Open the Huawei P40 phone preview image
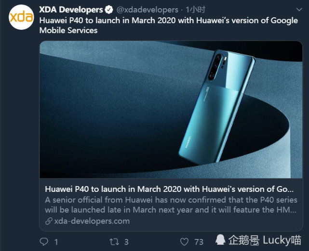 [171, 110]
